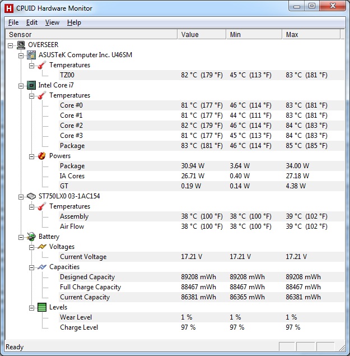Viewport: 350px width, 356px height.
Task: Click the Sensor column header
Action: pos(91,35)
